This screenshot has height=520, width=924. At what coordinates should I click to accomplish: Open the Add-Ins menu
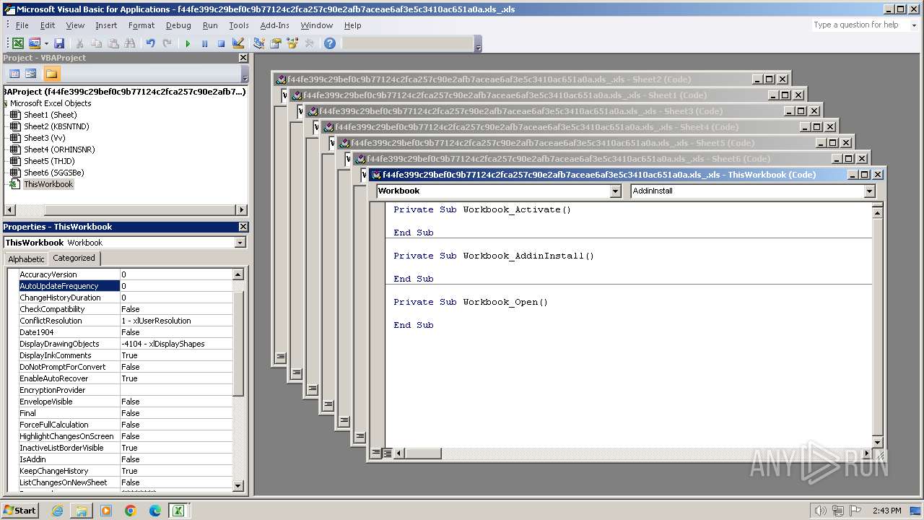(274, 25)
